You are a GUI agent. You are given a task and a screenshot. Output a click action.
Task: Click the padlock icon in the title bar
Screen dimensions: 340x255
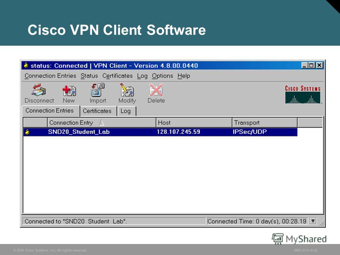pyautogui.click(x=26, y=65)
